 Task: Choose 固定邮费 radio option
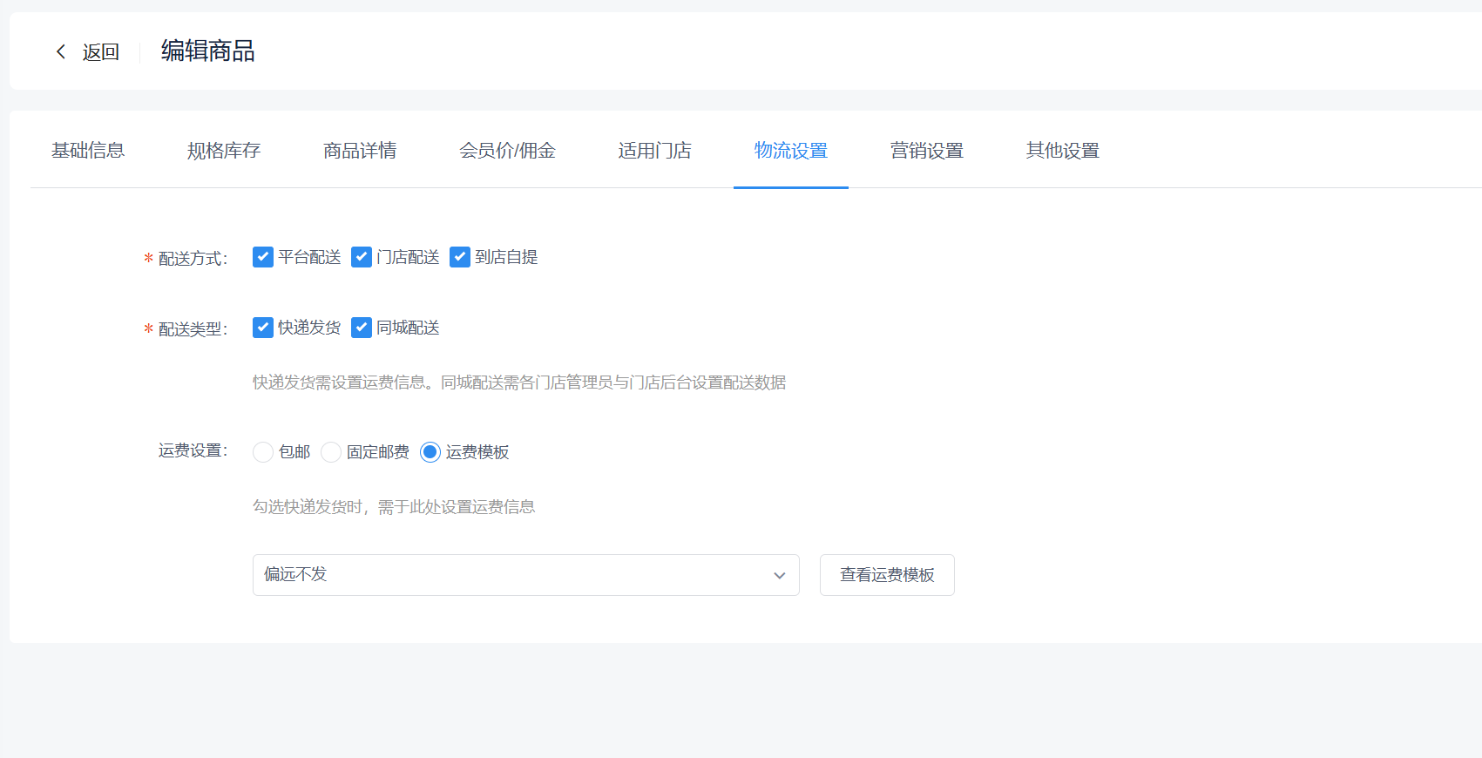331,452
